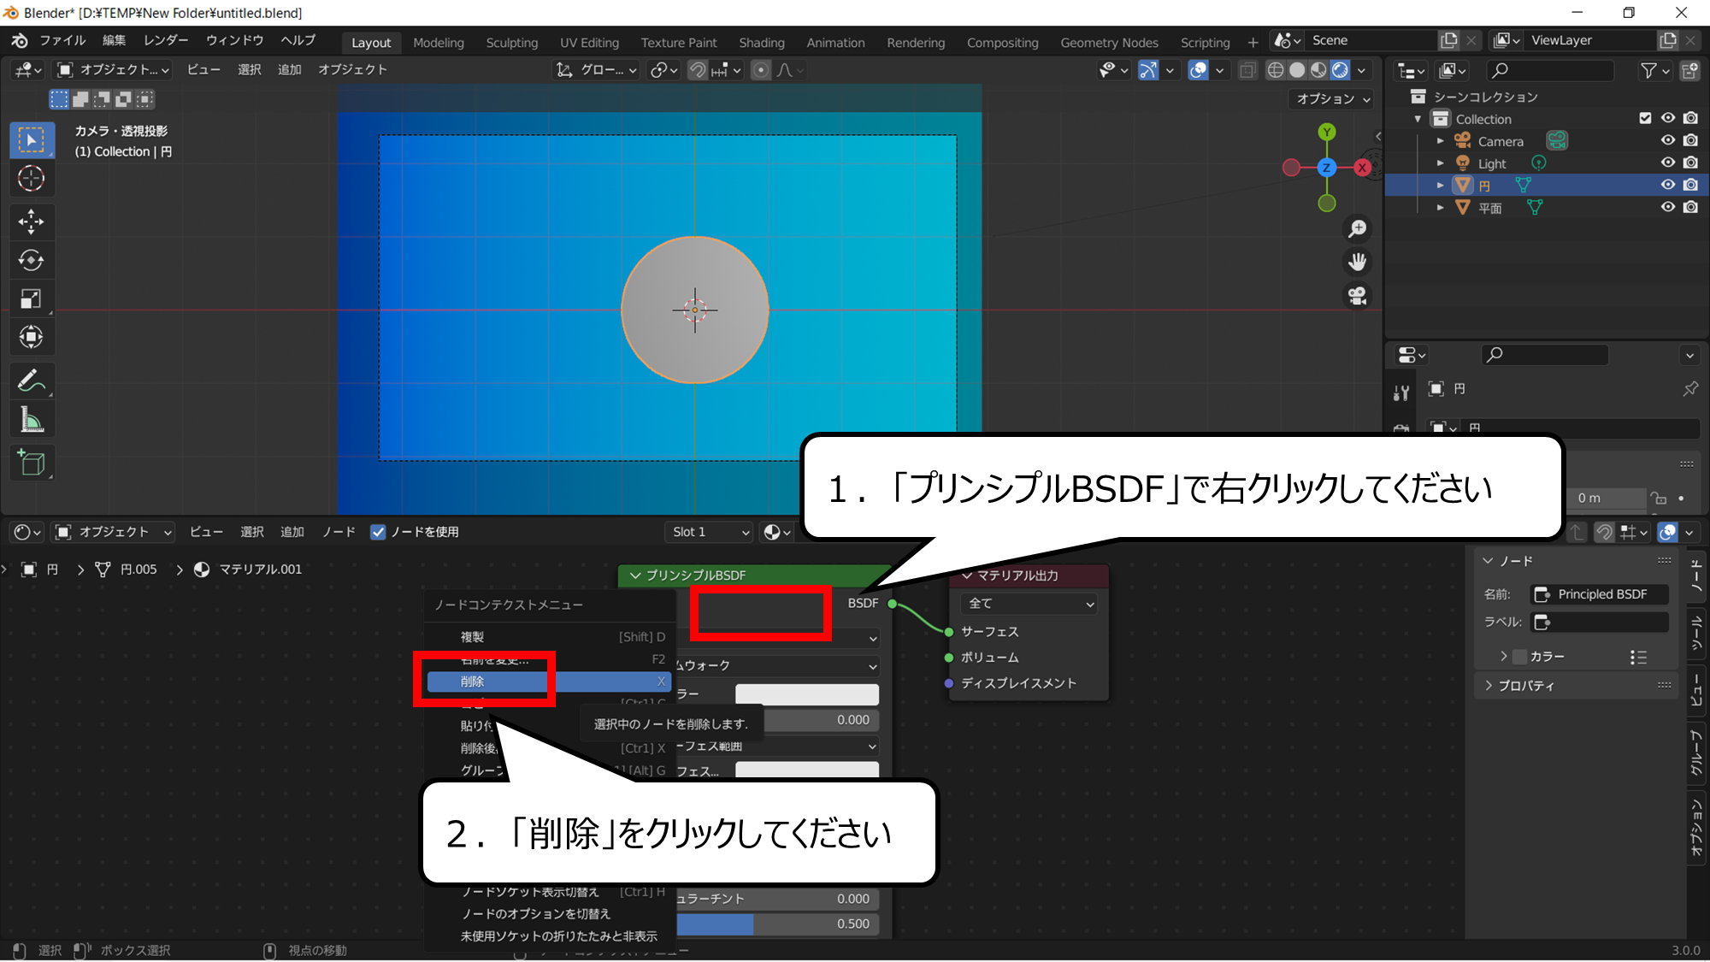The image size is (1710, 962).
Task: Click マテリアル.001 in the breadcrumb
Action: point(260,570)
